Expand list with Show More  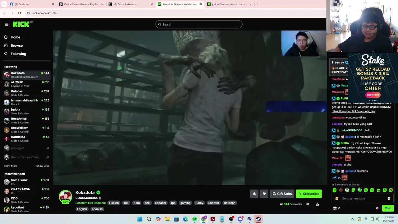(x=10, y=166)
